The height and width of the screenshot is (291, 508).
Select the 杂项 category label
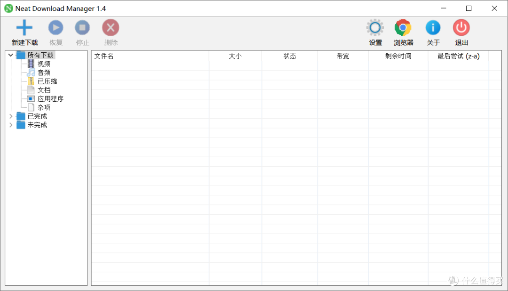44,107
